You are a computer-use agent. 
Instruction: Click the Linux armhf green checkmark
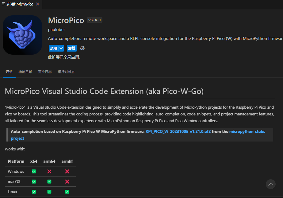click(67, 192)
